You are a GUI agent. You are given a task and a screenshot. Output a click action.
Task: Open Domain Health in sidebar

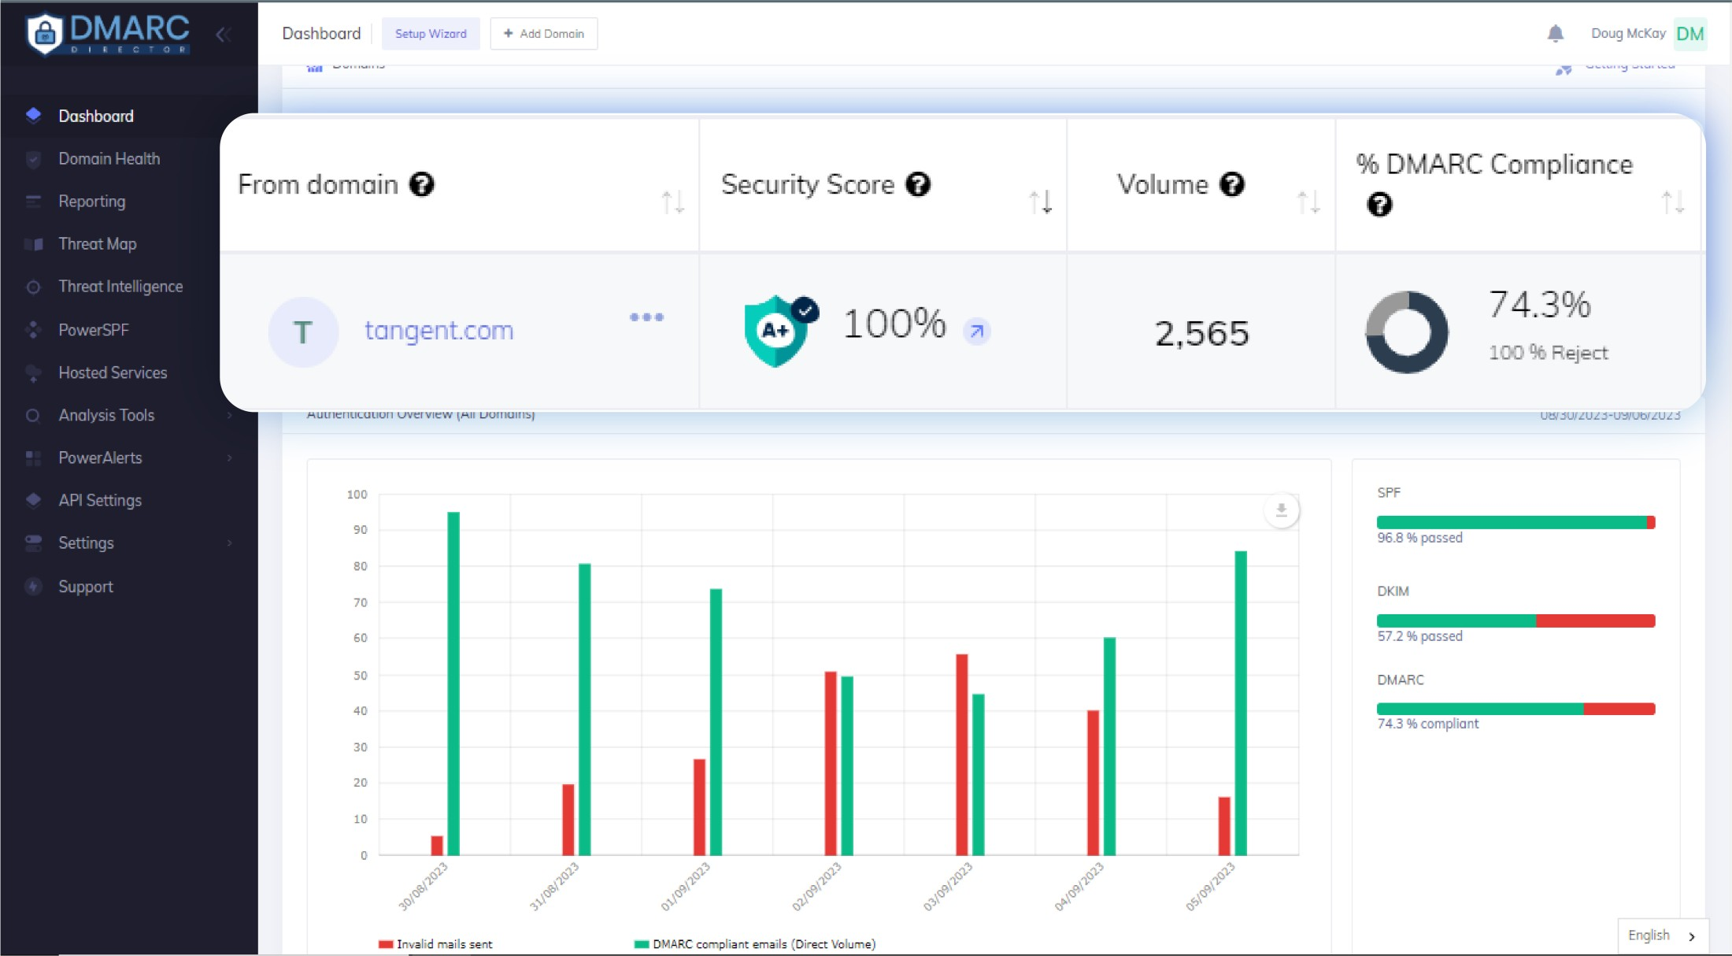[109, 158]
